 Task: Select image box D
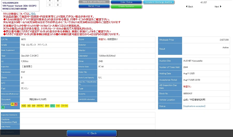coord(58,5)
